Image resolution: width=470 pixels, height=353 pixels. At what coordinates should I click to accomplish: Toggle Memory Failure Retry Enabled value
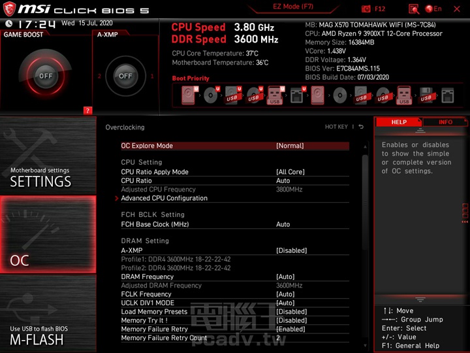[291, 329]
